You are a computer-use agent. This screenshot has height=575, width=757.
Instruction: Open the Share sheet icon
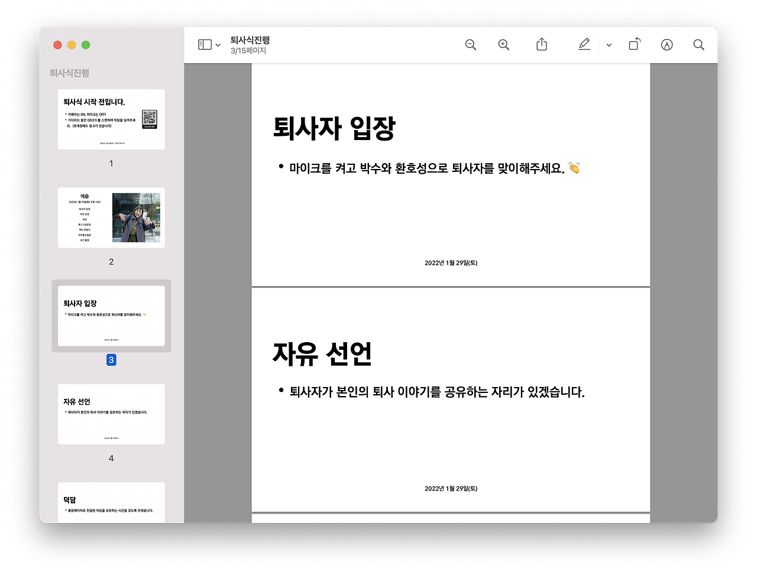[541, 44]
